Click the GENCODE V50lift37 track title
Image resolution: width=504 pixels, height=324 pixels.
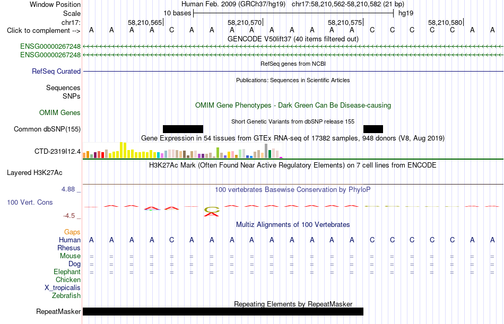[293, 39]
